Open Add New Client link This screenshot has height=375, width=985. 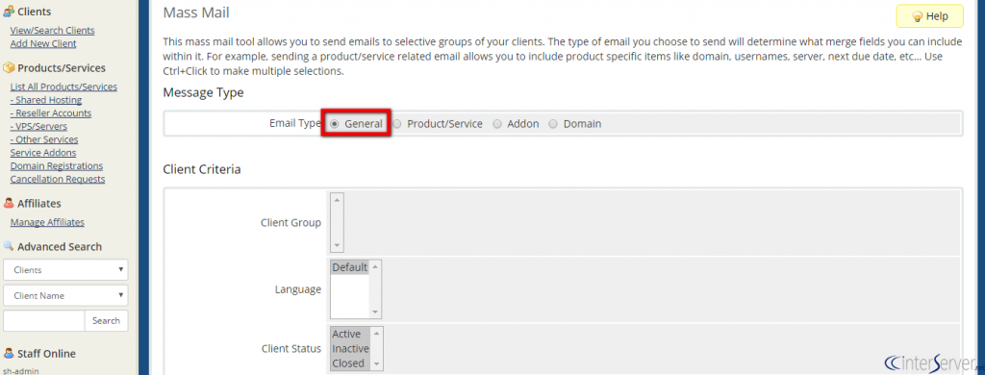click(43, 43)
